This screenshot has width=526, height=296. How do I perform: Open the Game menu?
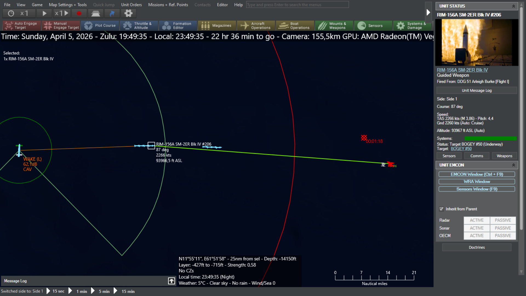pyautogui.click(x=37, y=5)
